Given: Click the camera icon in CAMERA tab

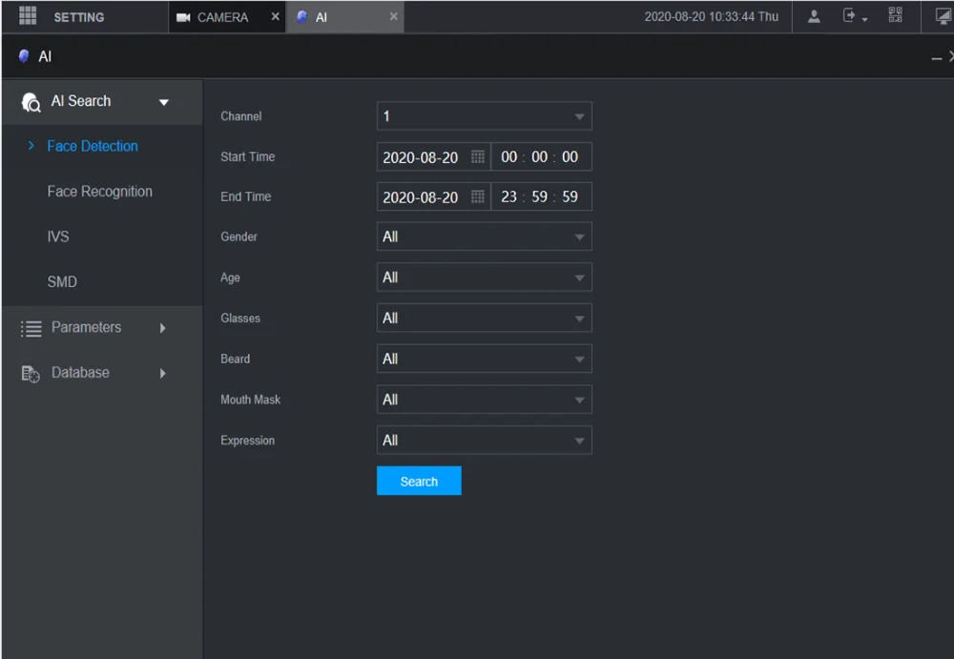Looking at the screenshot, I should click(x=183, y=18).
